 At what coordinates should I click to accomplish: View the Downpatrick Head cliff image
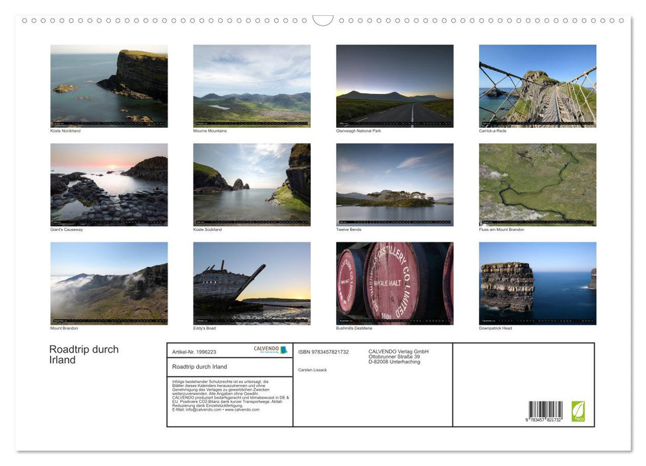(538, 282)
